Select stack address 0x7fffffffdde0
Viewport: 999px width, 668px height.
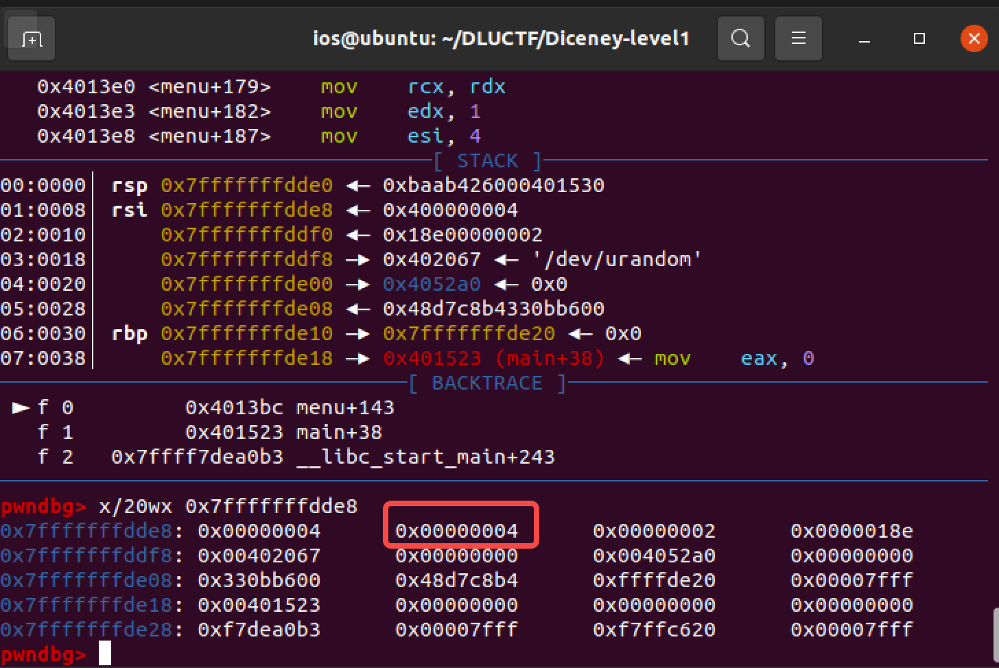[247, 186]
